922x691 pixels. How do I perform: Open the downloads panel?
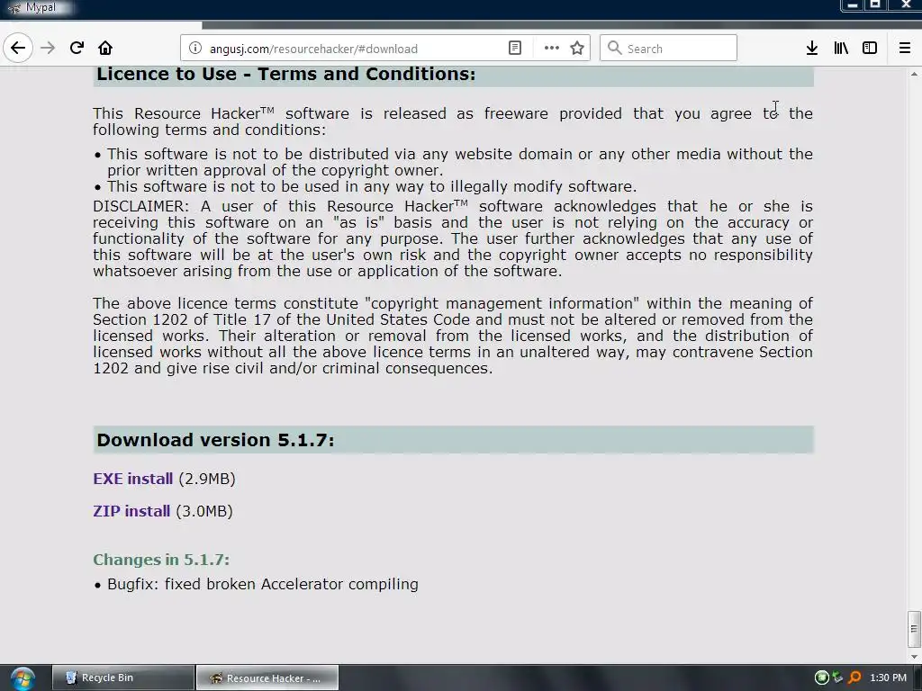(812, 49)
